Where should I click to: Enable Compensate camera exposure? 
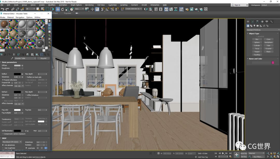pyautogui.click(x=3, y=134)
